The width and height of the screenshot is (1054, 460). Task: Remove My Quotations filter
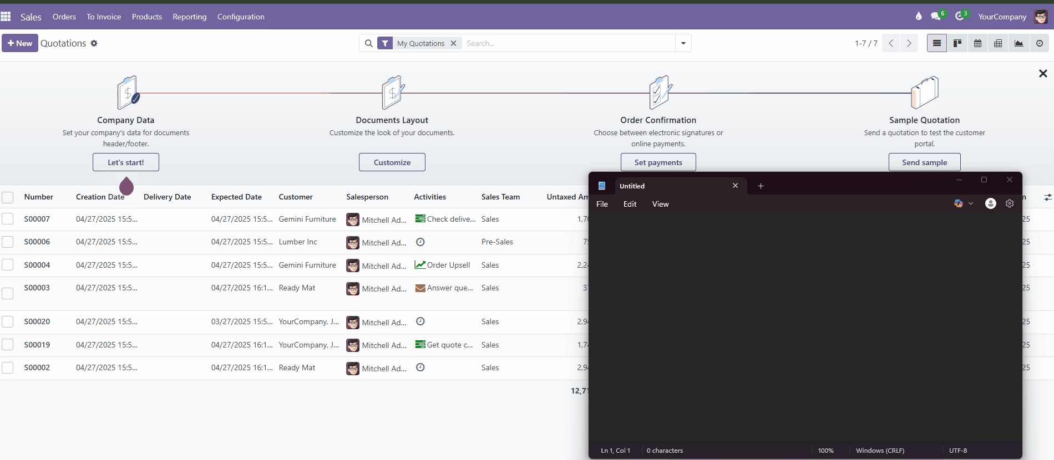tap(453, 43)
